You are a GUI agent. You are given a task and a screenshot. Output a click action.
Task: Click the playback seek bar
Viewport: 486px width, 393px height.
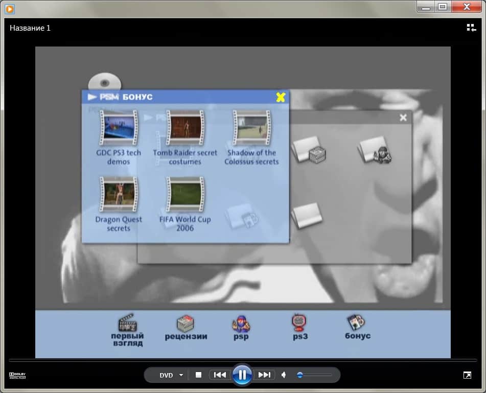[x=243, y=360]
